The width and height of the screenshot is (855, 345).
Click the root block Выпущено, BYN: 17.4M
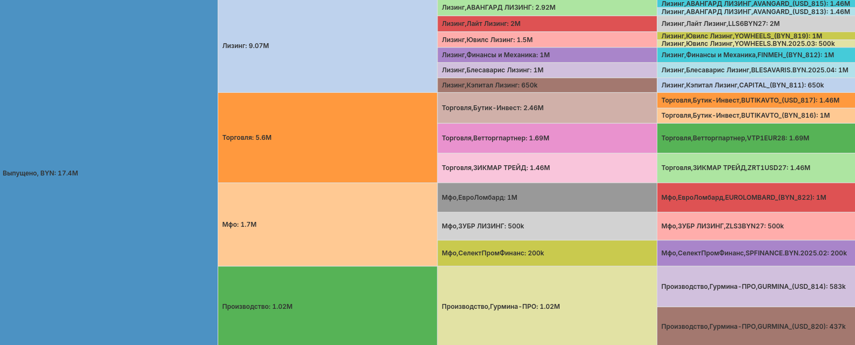[108, 173]
